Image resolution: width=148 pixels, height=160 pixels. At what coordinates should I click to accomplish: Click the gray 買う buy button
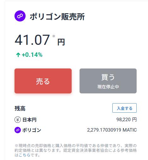pos(108,81)
